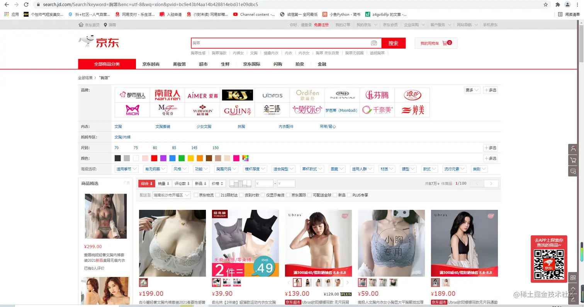Image resolution: width=584 pixels, height=307 pixels.
Task: Check the 京东物流 filter checkbox
Action: [x=196, y=195]
